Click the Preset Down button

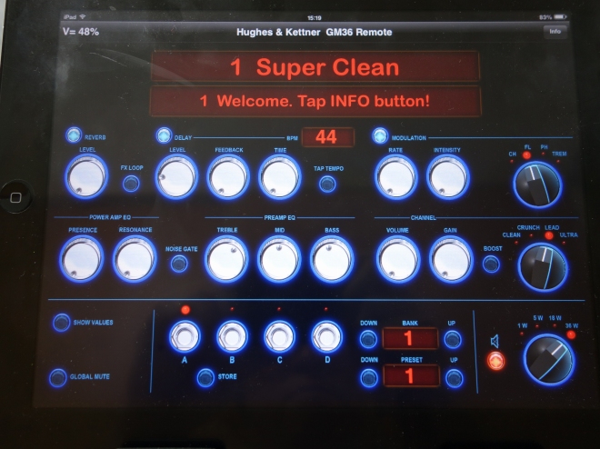(369, 378)
